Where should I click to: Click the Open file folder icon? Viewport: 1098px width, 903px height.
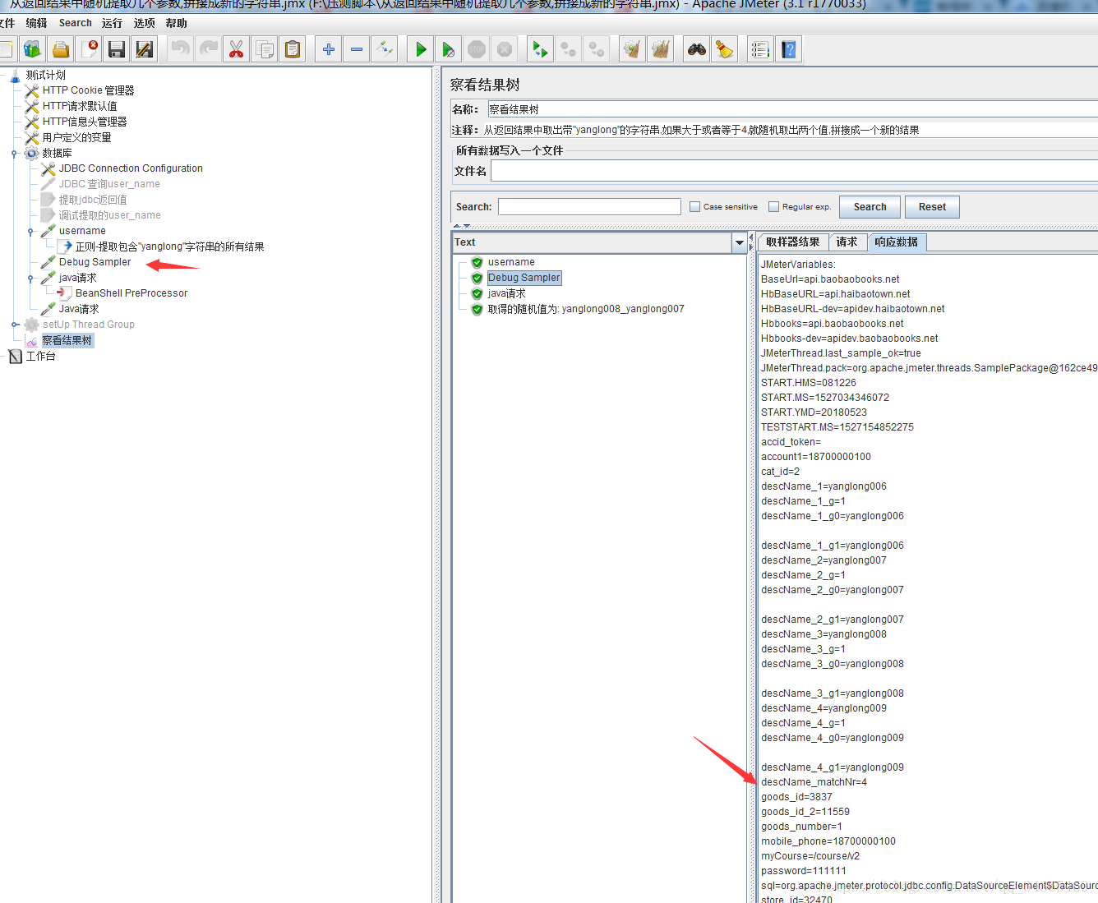tap(61, 49)
